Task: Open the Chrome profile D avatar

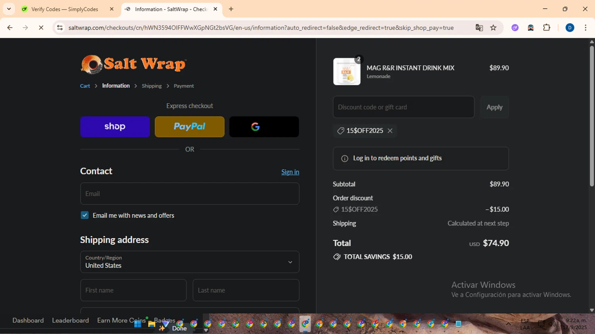Action: [570, 28]
